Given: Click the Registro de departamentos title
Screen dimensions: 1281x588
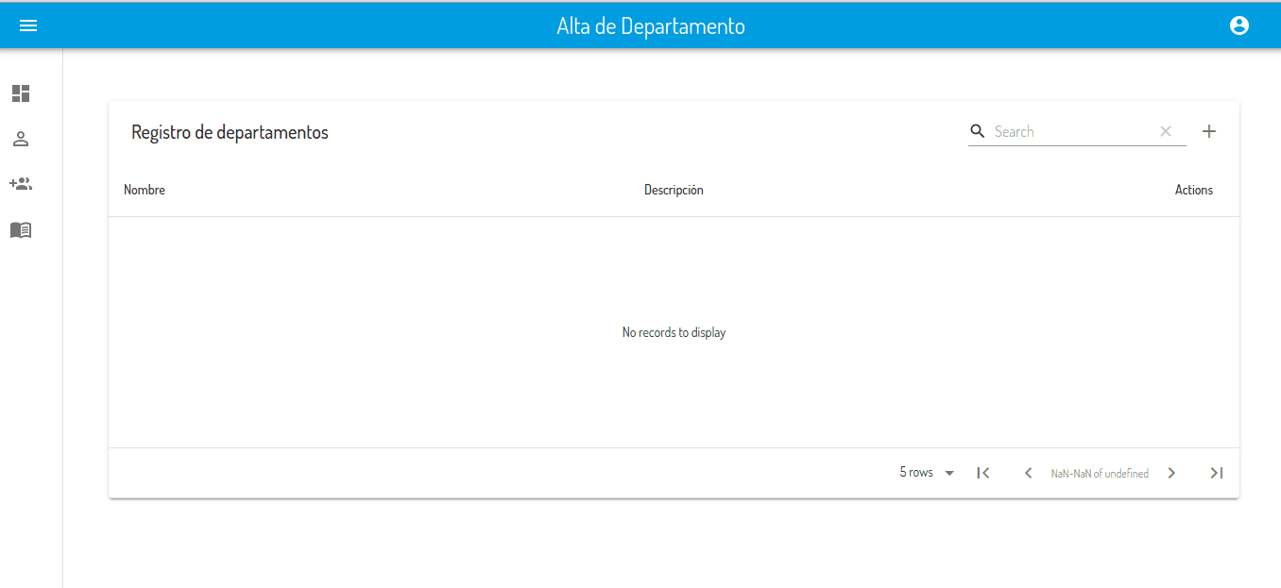Looking at the screenshot, I should (230, 132).
